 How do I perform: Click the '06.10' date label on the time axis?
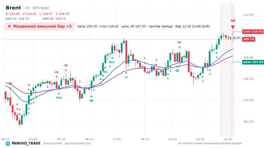coord(5,139)
